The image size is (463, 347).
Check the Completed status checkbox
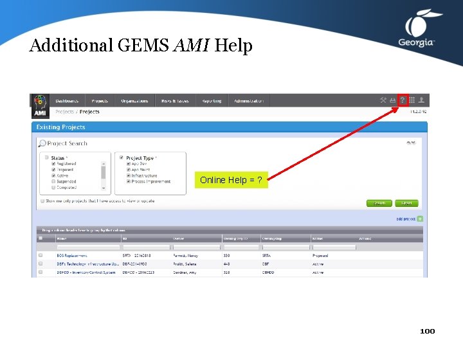(53, 188)
